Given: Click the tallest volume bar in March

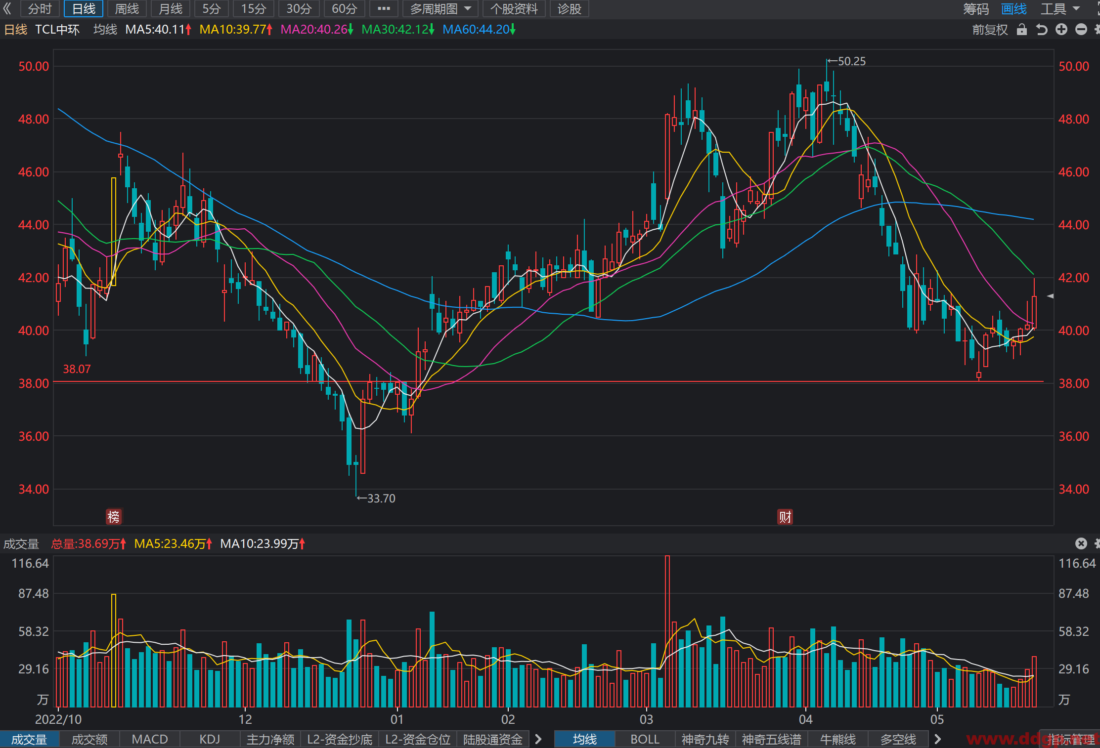Looking at the screenshot, I should coord(667,631).
